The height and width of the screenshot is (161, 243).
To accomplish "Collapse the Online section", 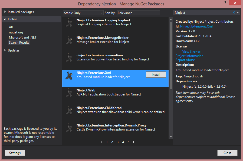I will tap(5, 19).
